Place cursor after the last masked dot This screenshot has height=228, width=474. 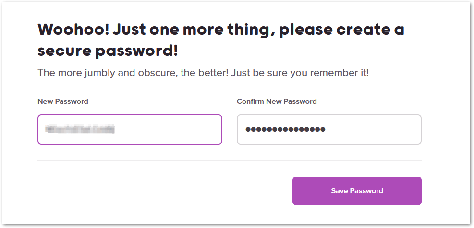(x=327, y=129)
